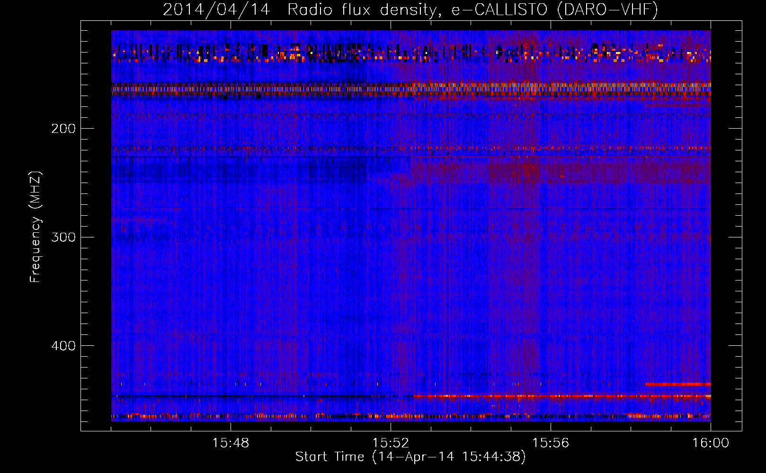Click the '15:52' time tick label
The width and height of the screenshot is (766, 473).
[391, 443]
